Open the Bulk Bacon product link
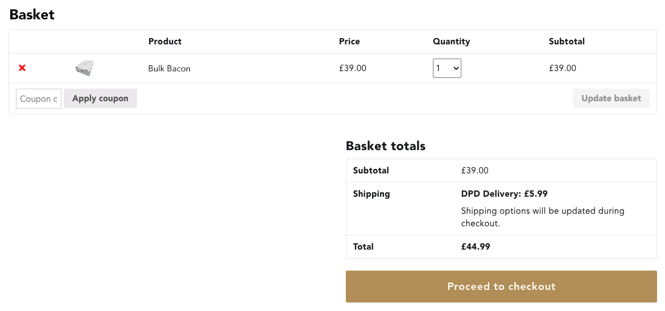 [169, 68]
